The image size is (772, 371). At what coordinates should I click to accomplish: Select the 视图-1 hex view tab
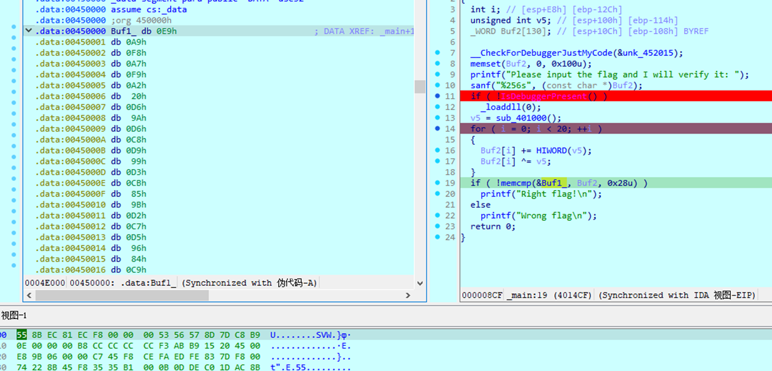click(x=14, y=316)
